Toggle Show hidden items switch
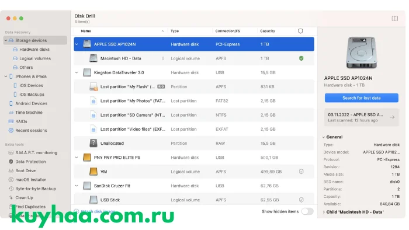The height and width of the screenshot is (230, 409). 307,211
